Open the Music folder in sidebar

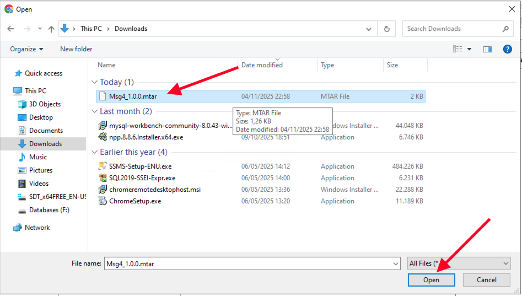tap(38, 157)
